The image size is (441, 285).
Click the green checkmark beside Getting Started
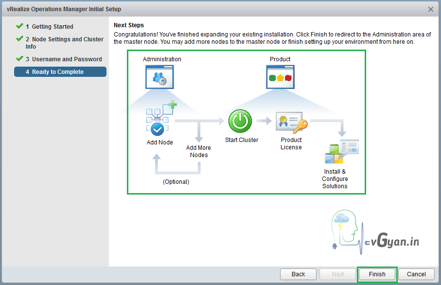coord(19,26)
